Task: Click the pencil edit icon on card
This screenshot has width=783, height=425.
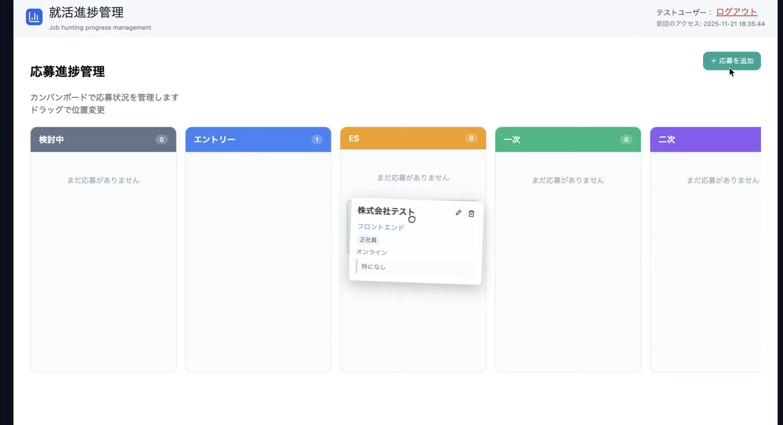Action: [x=458, y=213]
